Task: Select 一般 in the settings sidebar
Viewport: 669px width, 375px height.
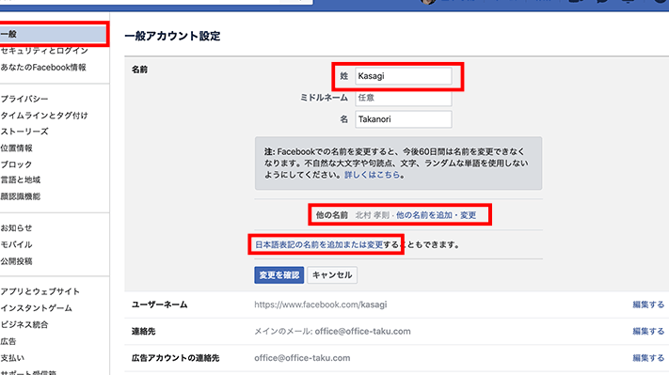Action: (53, 34)
